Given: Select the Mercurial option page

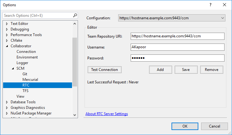Looking at the screenshot, I should click(30, 80).
